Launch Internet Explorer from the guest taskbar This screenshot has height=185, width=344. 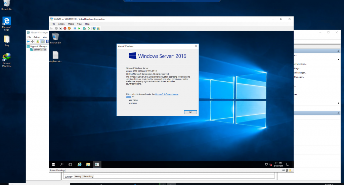[x=79, y=165]
